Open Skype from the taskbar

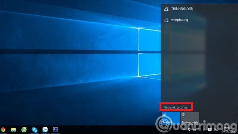tap(35, 130)
